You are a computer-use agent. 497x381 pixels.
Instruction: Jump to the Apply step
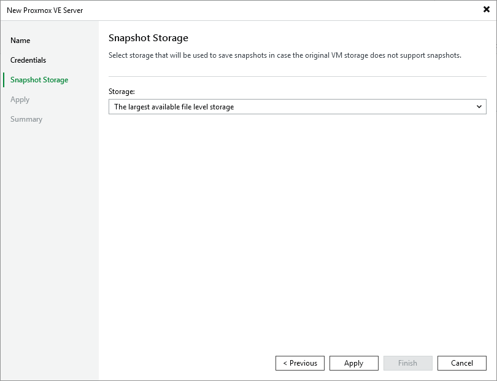(x=20, y=99)
